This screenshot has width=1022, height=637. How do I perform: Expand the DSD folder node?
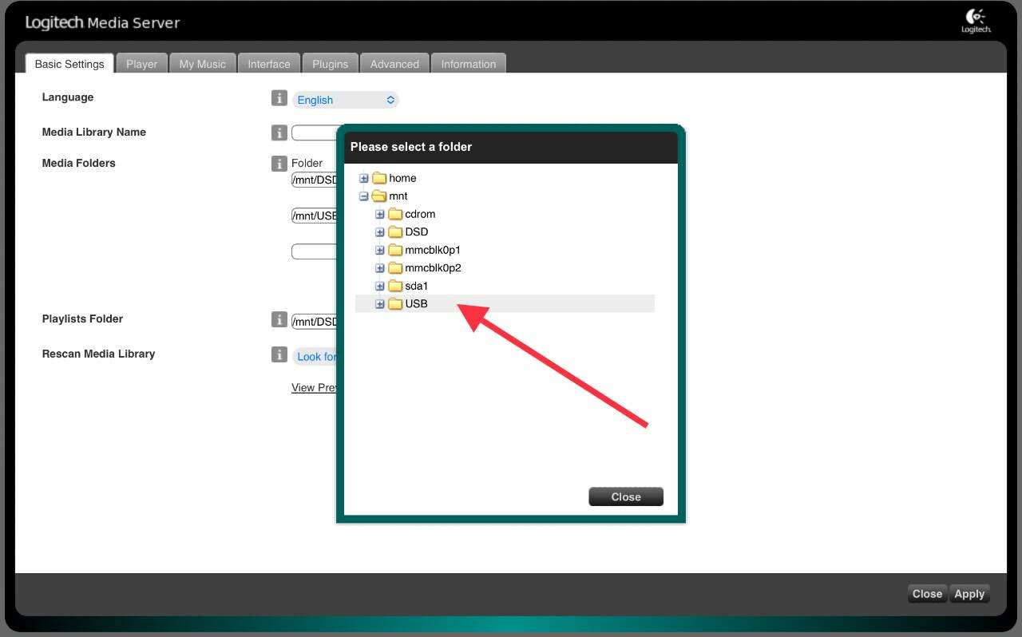click(380, 232)
